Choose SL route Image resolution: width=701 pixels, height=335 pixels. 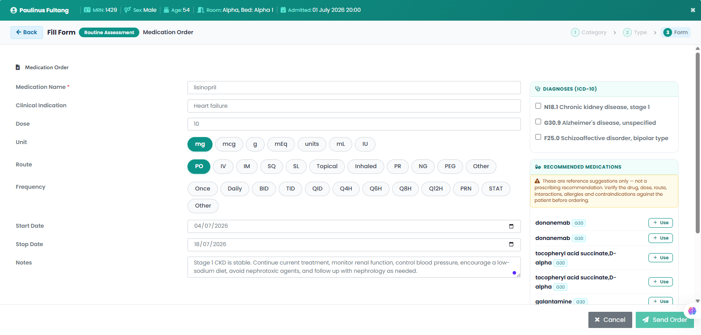coord(296,166)
